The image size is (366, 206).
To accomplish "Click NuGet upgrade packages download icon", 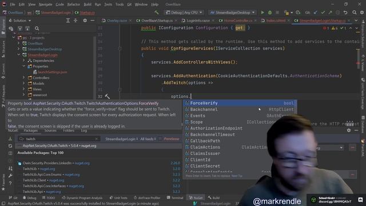I will (10, 138).
